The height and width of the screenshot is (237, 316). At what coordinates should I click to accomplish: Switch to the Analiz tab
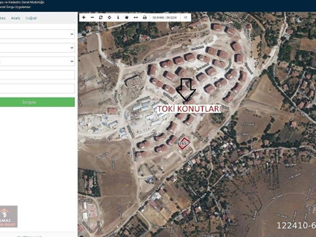tap(15, 18)
